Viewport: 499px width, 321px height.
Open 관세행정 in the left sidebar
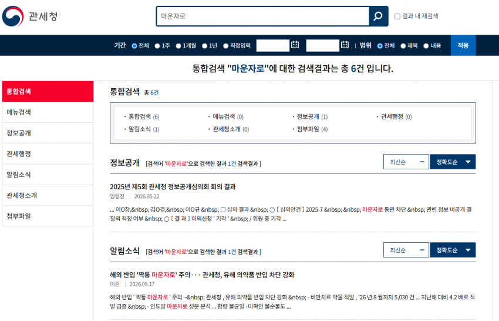pos(48,154)
